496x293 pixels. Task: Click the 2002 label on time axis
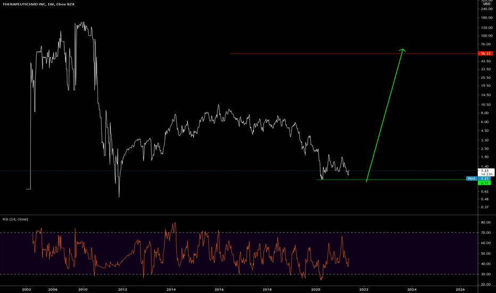coord(27,289)
